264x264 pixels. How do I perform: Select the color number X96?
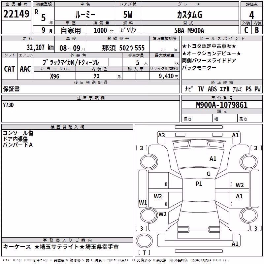(54, 76)
